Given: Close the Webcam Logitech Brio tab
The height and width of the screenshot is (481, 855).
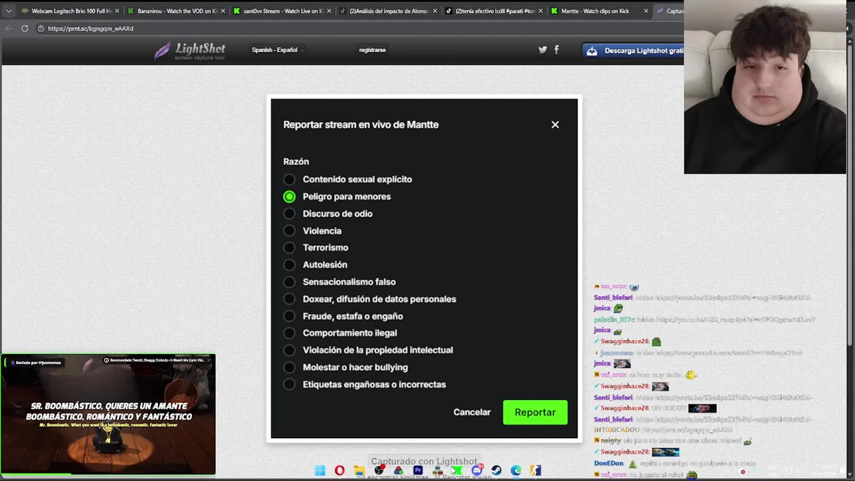Looking at the screenshot, I should (118, 11).
